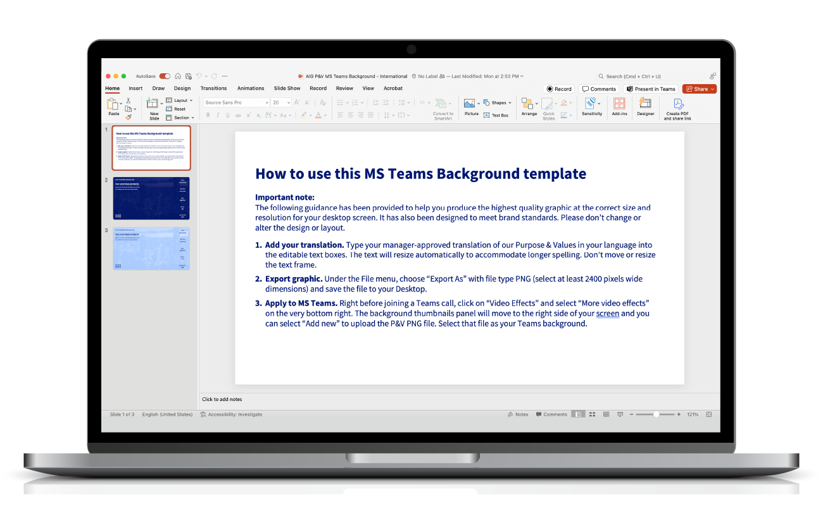
Task: Toggle the AutoSave switch
Action: pyautogui.click(x=165, y=76)
